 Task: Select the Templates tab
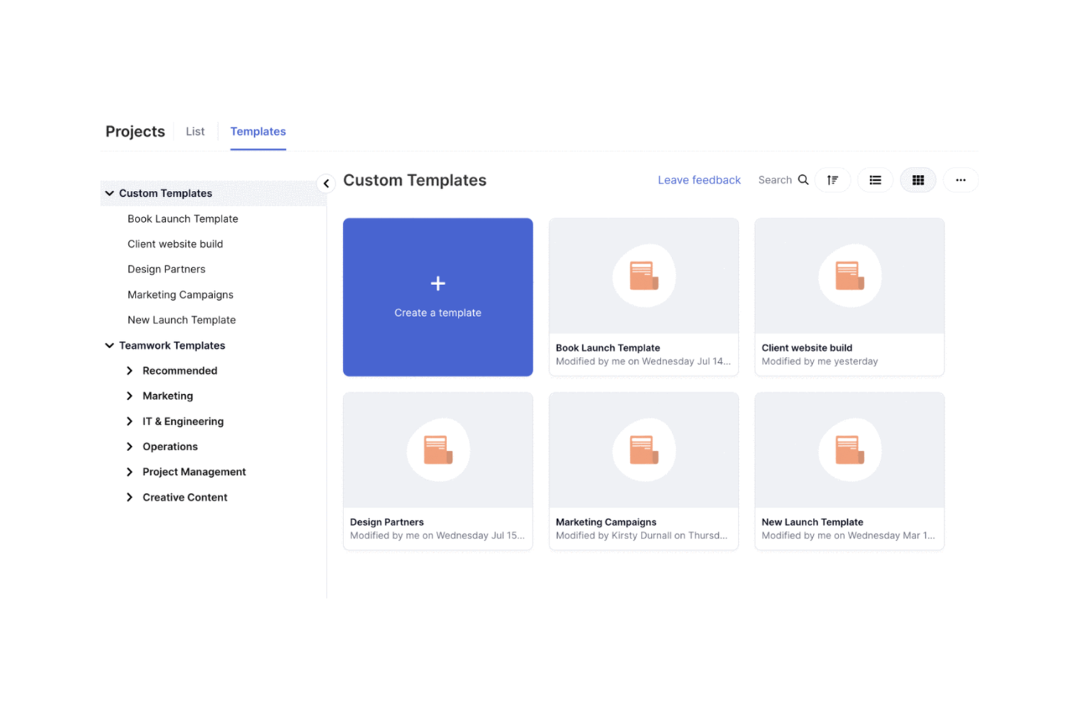258,131
